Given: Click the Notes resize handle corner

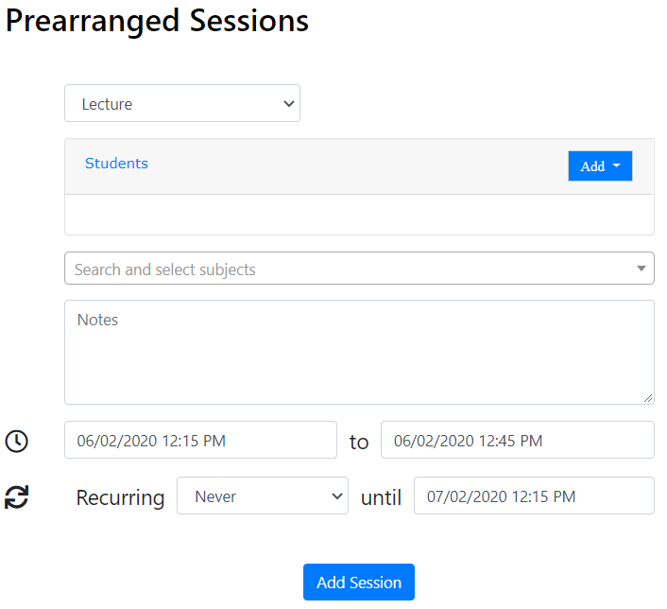Looking at the screenshot, I should pyautogui.click(x=648, y=398).
